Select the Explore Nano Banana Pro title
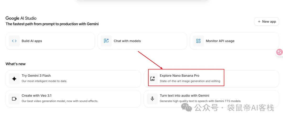The width and height of the screenshot is (283, 119). click(179, 76)
